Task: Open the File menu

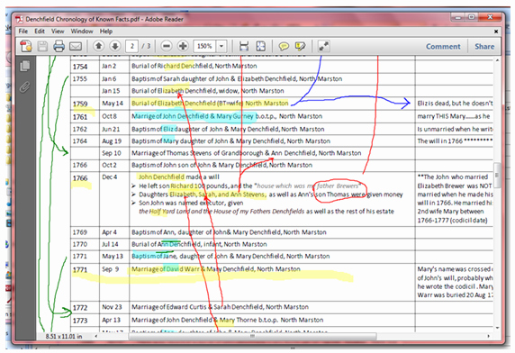Action: [x=23, y=32]
